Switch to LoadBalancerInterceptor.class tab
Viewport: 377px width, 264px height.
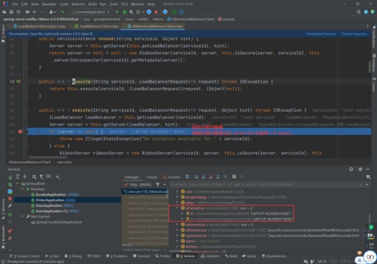pos(39,26)
